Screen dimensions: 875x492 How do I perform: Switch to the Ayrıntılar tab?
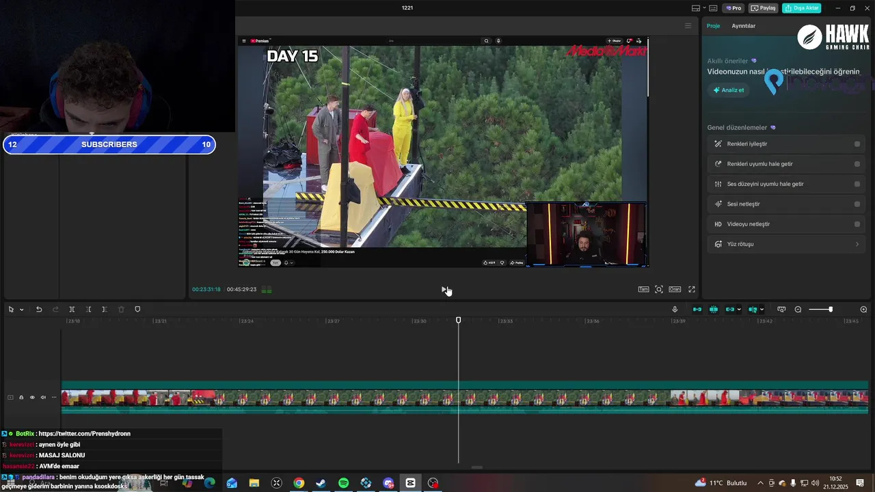pos(744,26)
